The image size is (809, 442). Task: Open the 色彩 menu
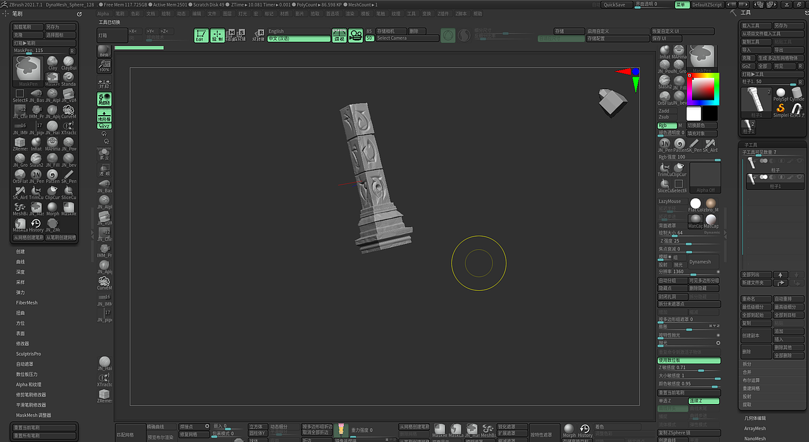tap(135, 13)
